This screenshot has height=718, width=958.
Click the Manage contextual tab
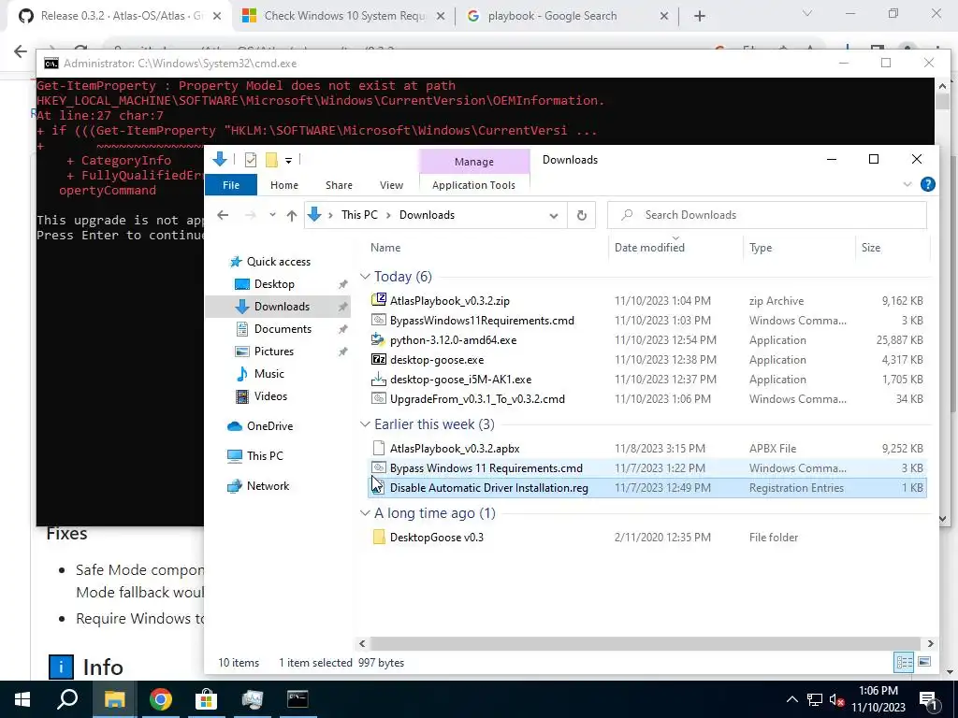[474, 162]
